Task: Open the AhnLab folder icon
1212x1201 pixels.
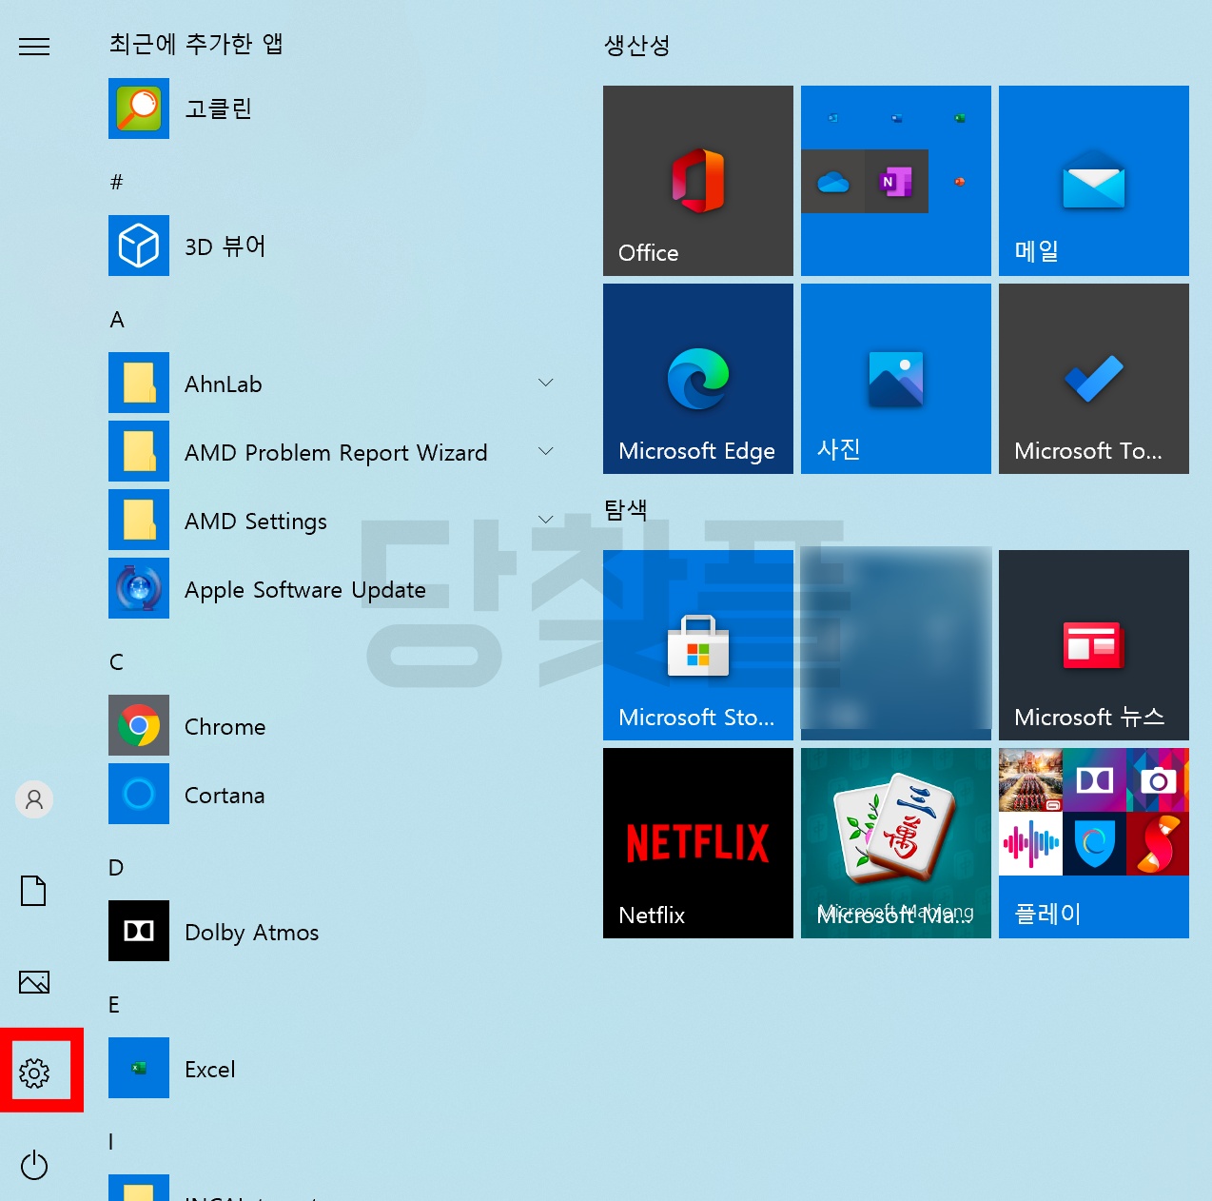Action: coord(139,383)
